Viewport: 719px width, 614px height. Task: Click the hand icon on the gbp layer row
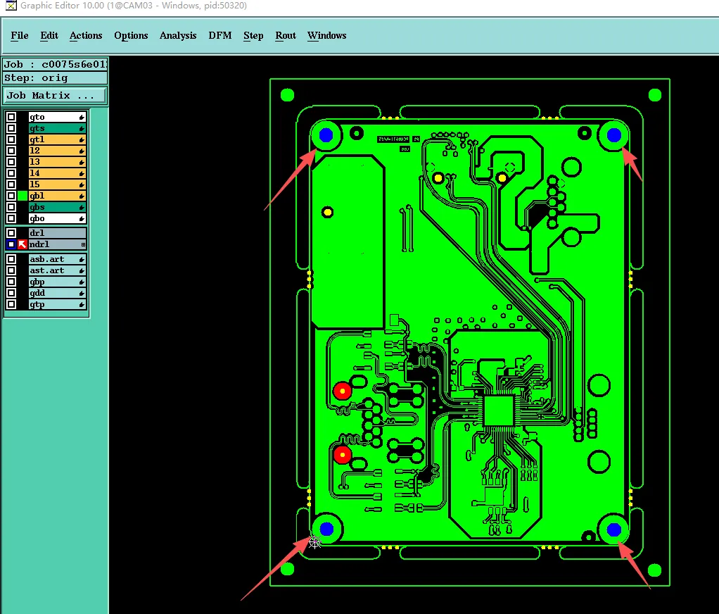click(82, 282)
